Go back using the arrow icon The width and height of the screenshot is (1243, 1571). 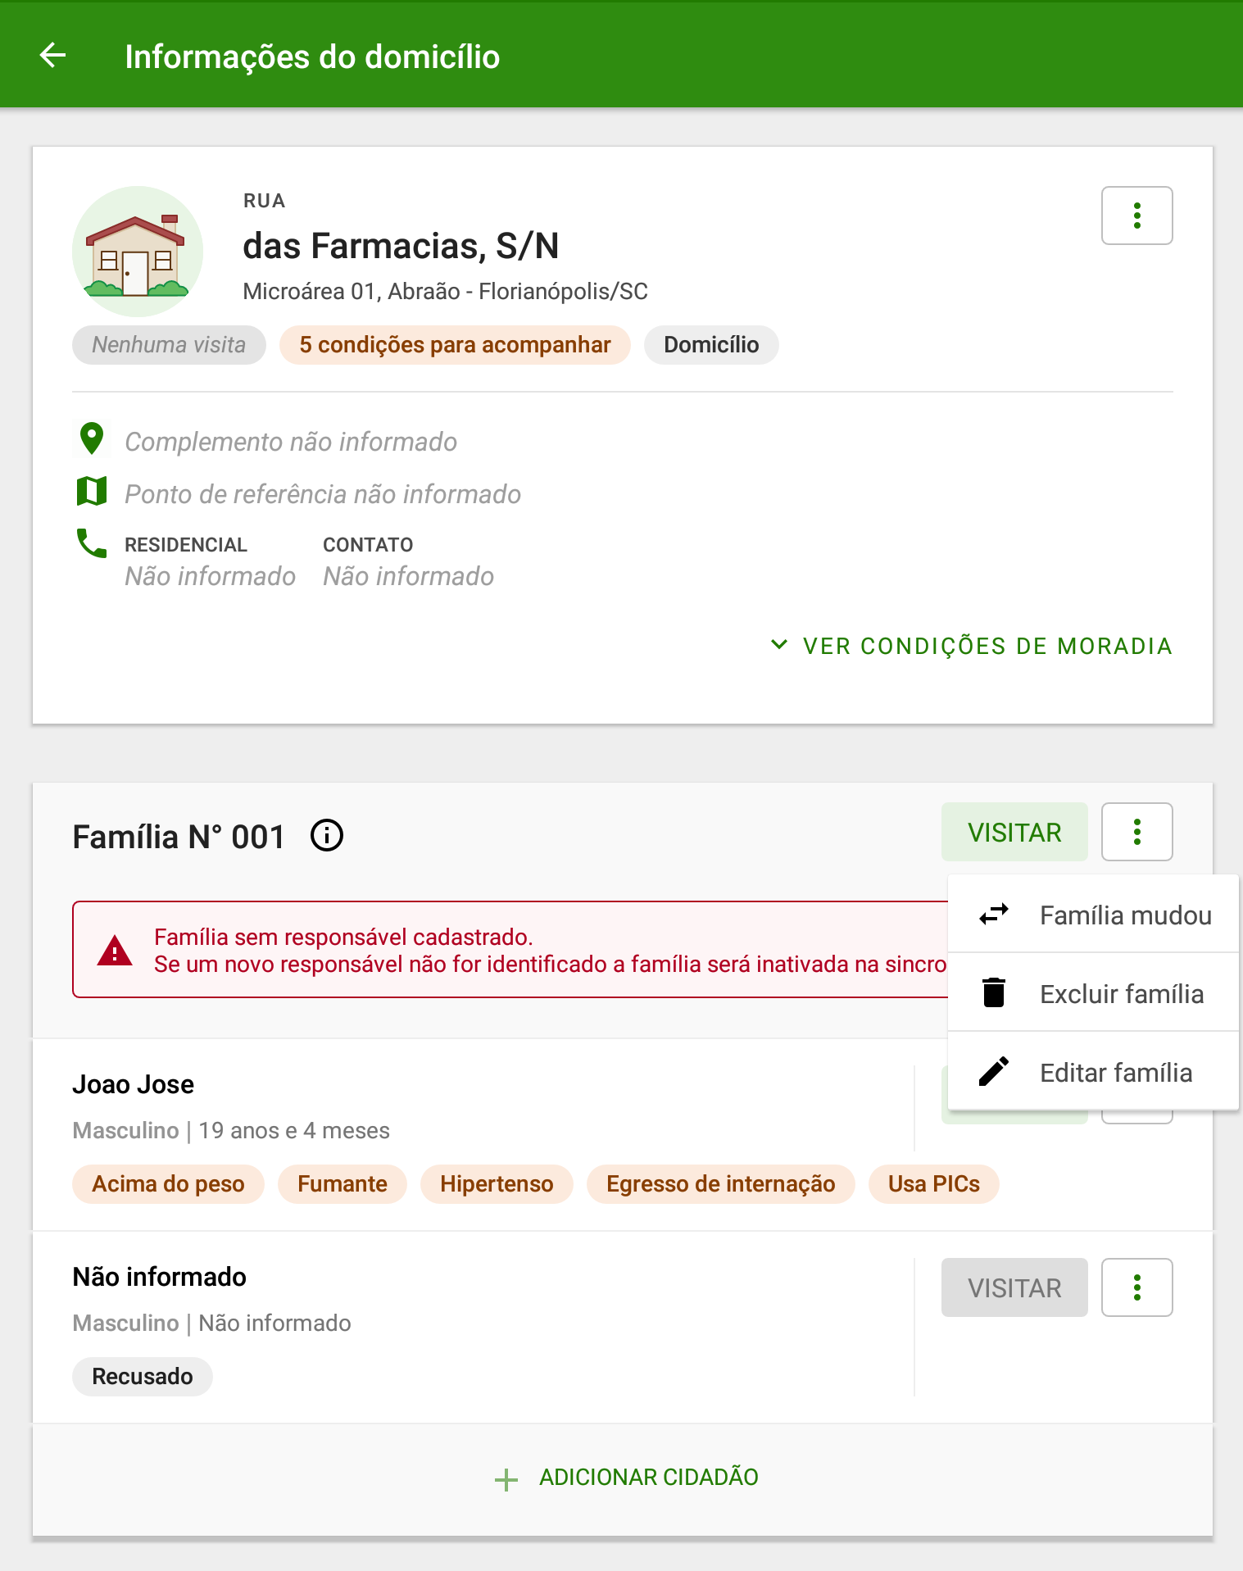tap(53, 56)
